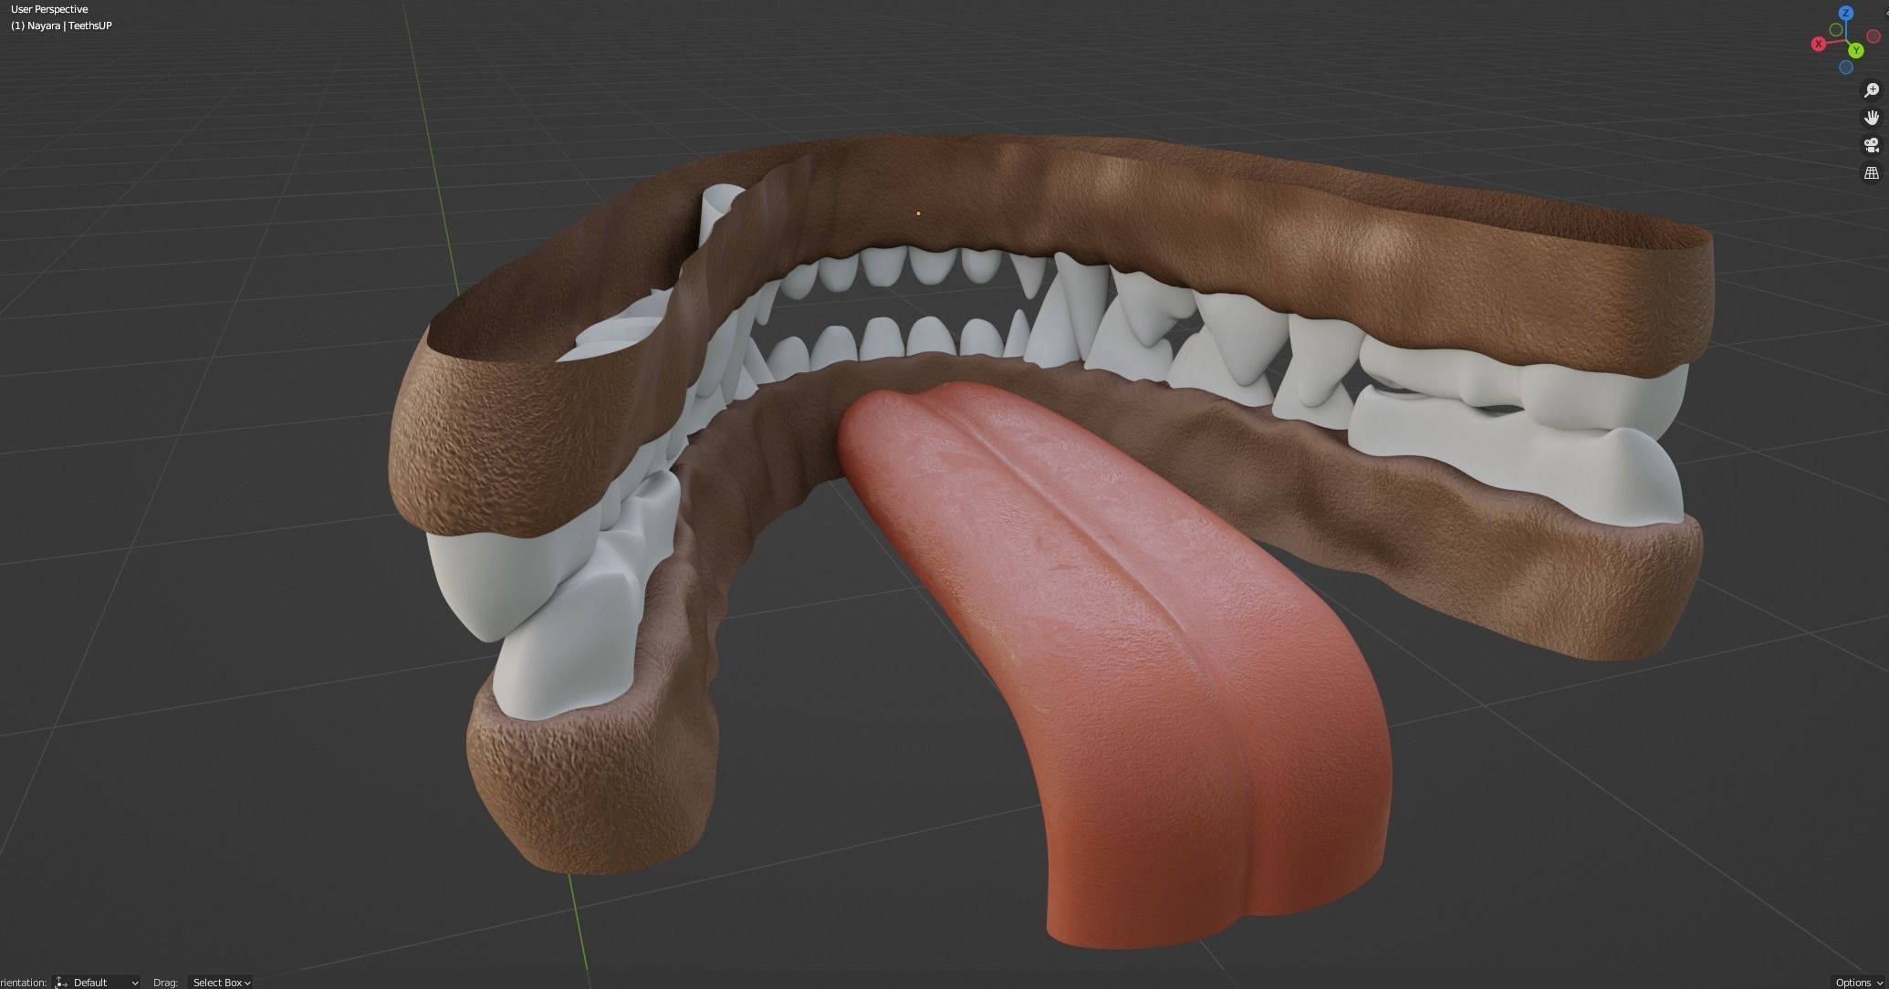This screenshot has height=989, width=1889.
Task: Open the Drag Select Box dropdown
Action: point(220,982)
